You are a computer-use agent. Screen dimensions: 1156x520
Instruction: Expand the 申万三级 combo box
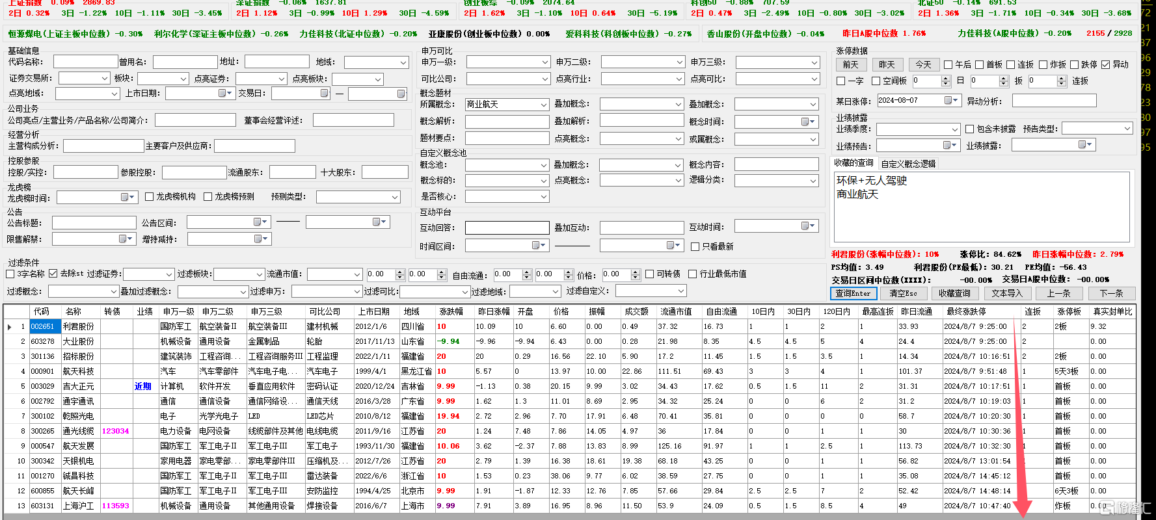[x=814, y=62]
